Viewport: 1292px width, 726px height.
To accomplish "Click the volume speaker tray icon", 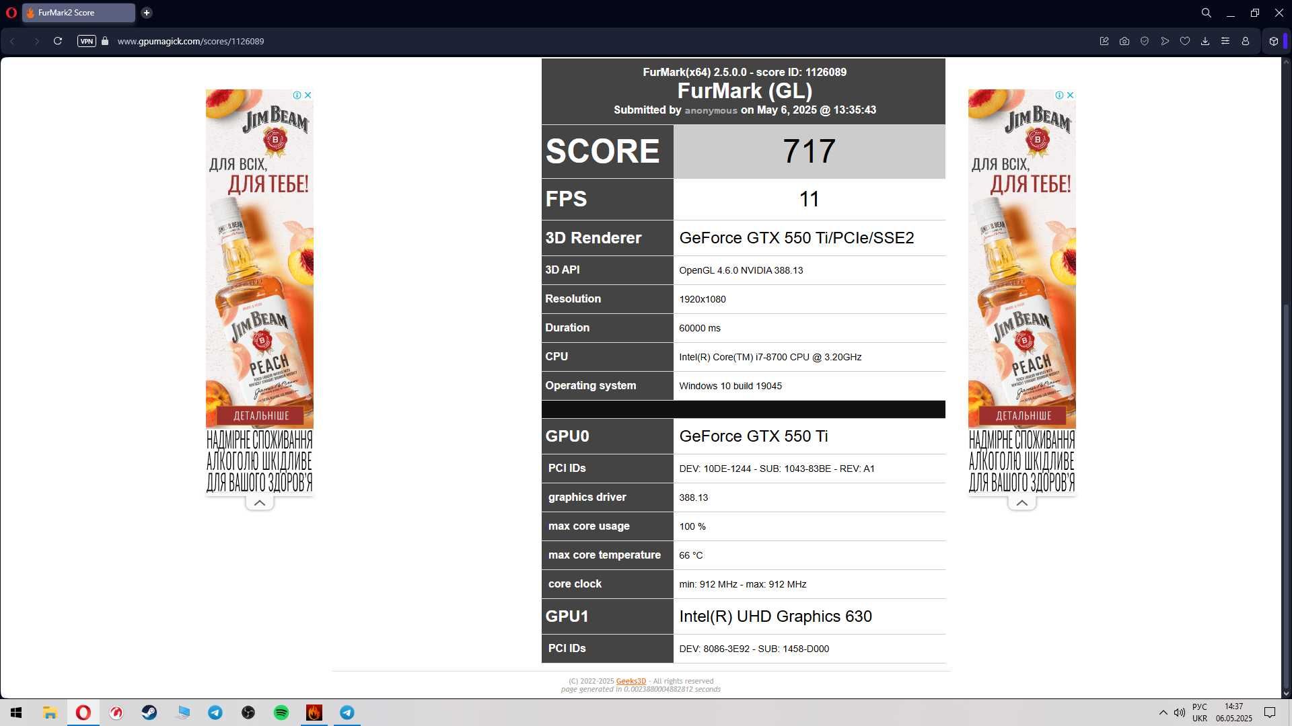I will [x=1179, y=713].
